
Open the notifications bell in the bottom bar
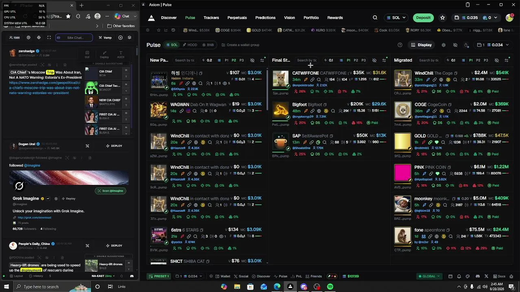click(459, 276)
